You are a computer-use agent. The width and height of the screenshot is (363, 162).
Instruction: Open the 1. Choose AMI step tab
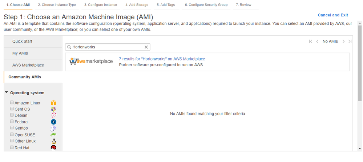(x=18, y=5)
